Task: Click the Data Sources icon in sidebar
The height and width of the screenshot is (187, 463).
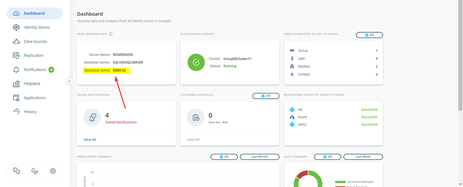Action: [16, 42]
